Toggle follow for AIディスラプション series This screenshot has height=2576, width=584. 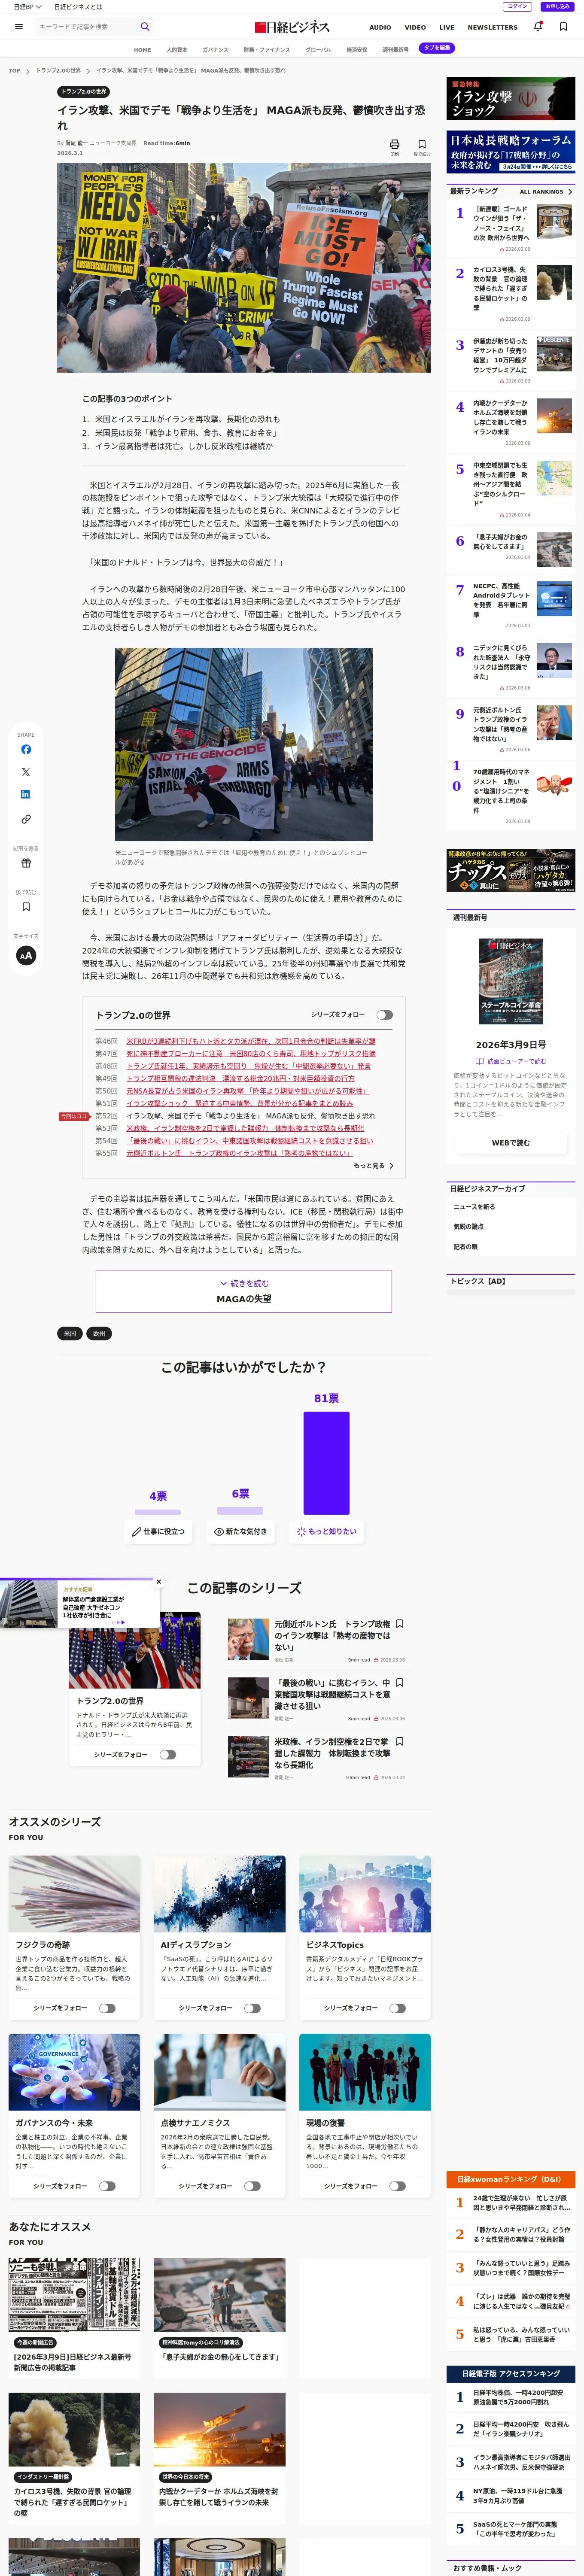click(252, 2008)
